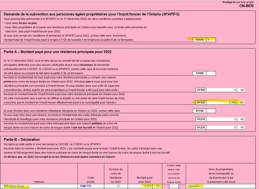Select the line number label 61100
259x189 pixels.
[201, 90]
